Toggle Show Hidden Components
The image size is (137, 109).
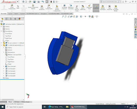click(57, 8)
